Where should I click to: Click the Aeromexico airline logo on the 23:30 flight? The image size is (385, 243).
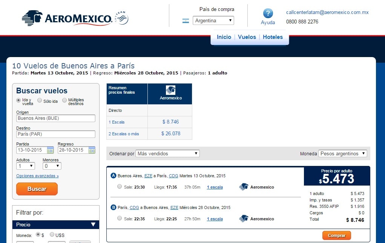pyautogui.click(x=244, y=187)
